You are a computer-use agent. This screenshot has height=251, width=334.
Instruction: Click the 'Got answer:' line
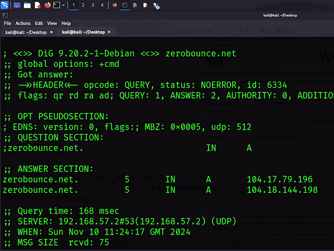[38, 75]
